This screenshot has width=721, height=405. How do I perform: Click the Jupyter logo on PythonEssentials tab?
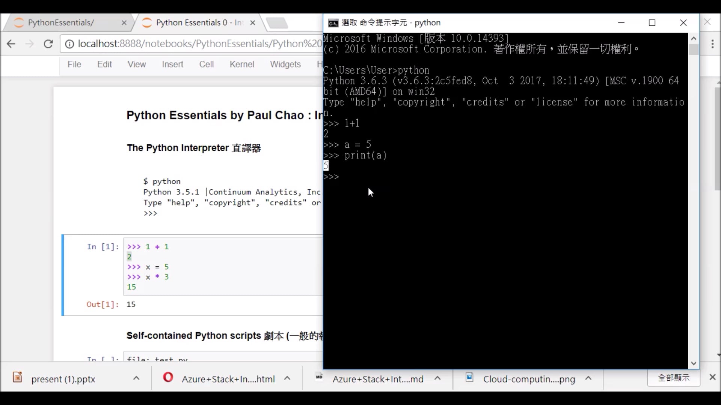coord(18,22)
